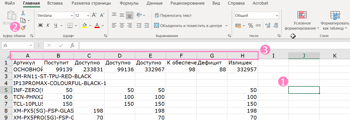Select the Format Painter brush icon

[23, 27]
